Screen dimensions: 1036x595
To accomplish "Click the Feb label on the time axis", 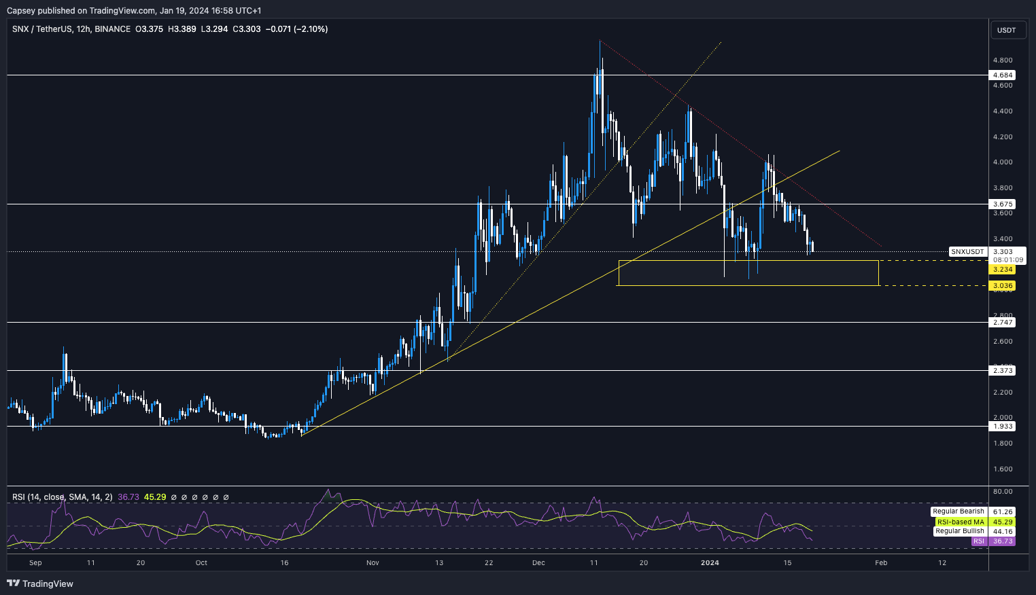I will click(881, 563).
